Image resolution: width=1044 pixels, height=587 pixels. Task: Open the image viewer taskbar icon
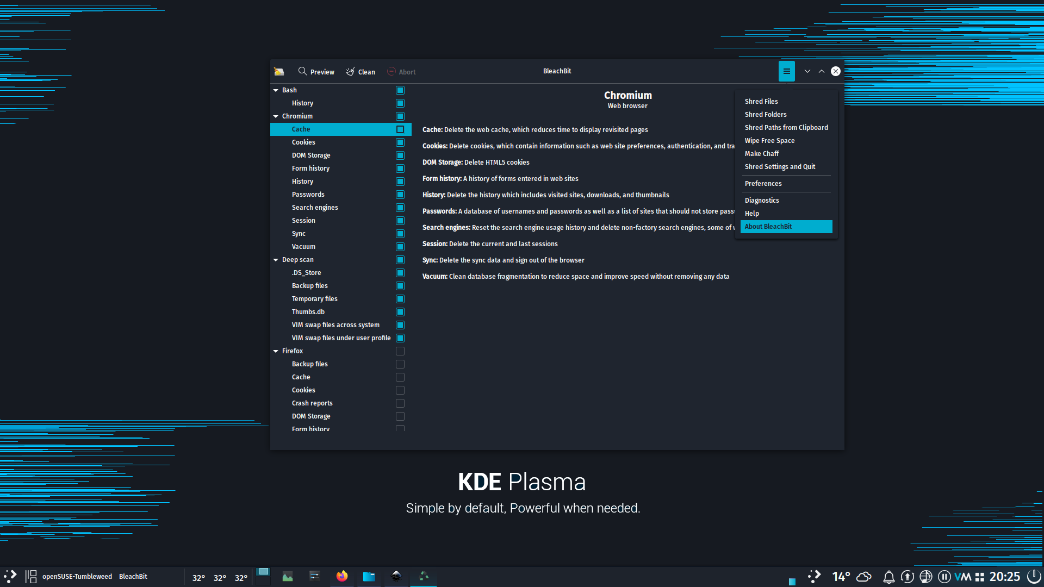click(288, 577)
